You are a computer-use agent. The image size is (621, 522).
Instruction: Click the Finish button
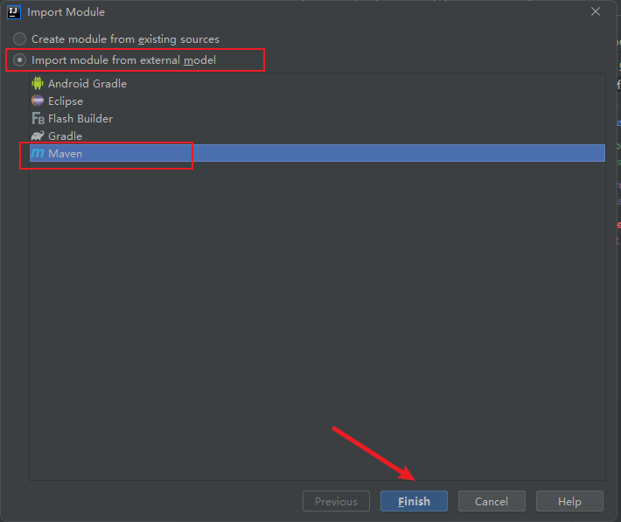(x=414, y=501)
